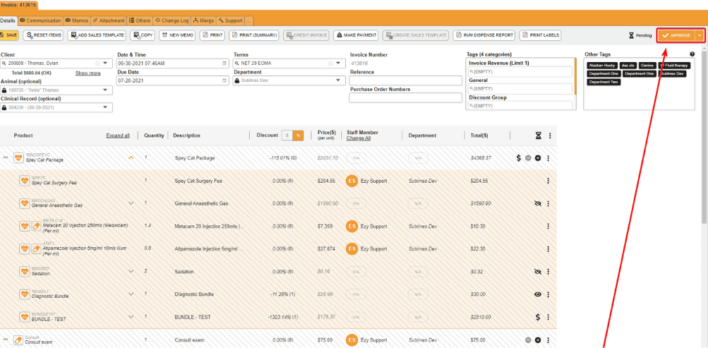Open Spey Cat Package row options menu

pyautogui.click(x=548, y=158)
